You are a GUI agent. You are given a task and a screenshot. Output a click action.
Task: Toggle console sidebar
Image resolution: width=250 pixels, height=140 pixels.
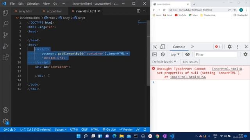pos(155,54)
